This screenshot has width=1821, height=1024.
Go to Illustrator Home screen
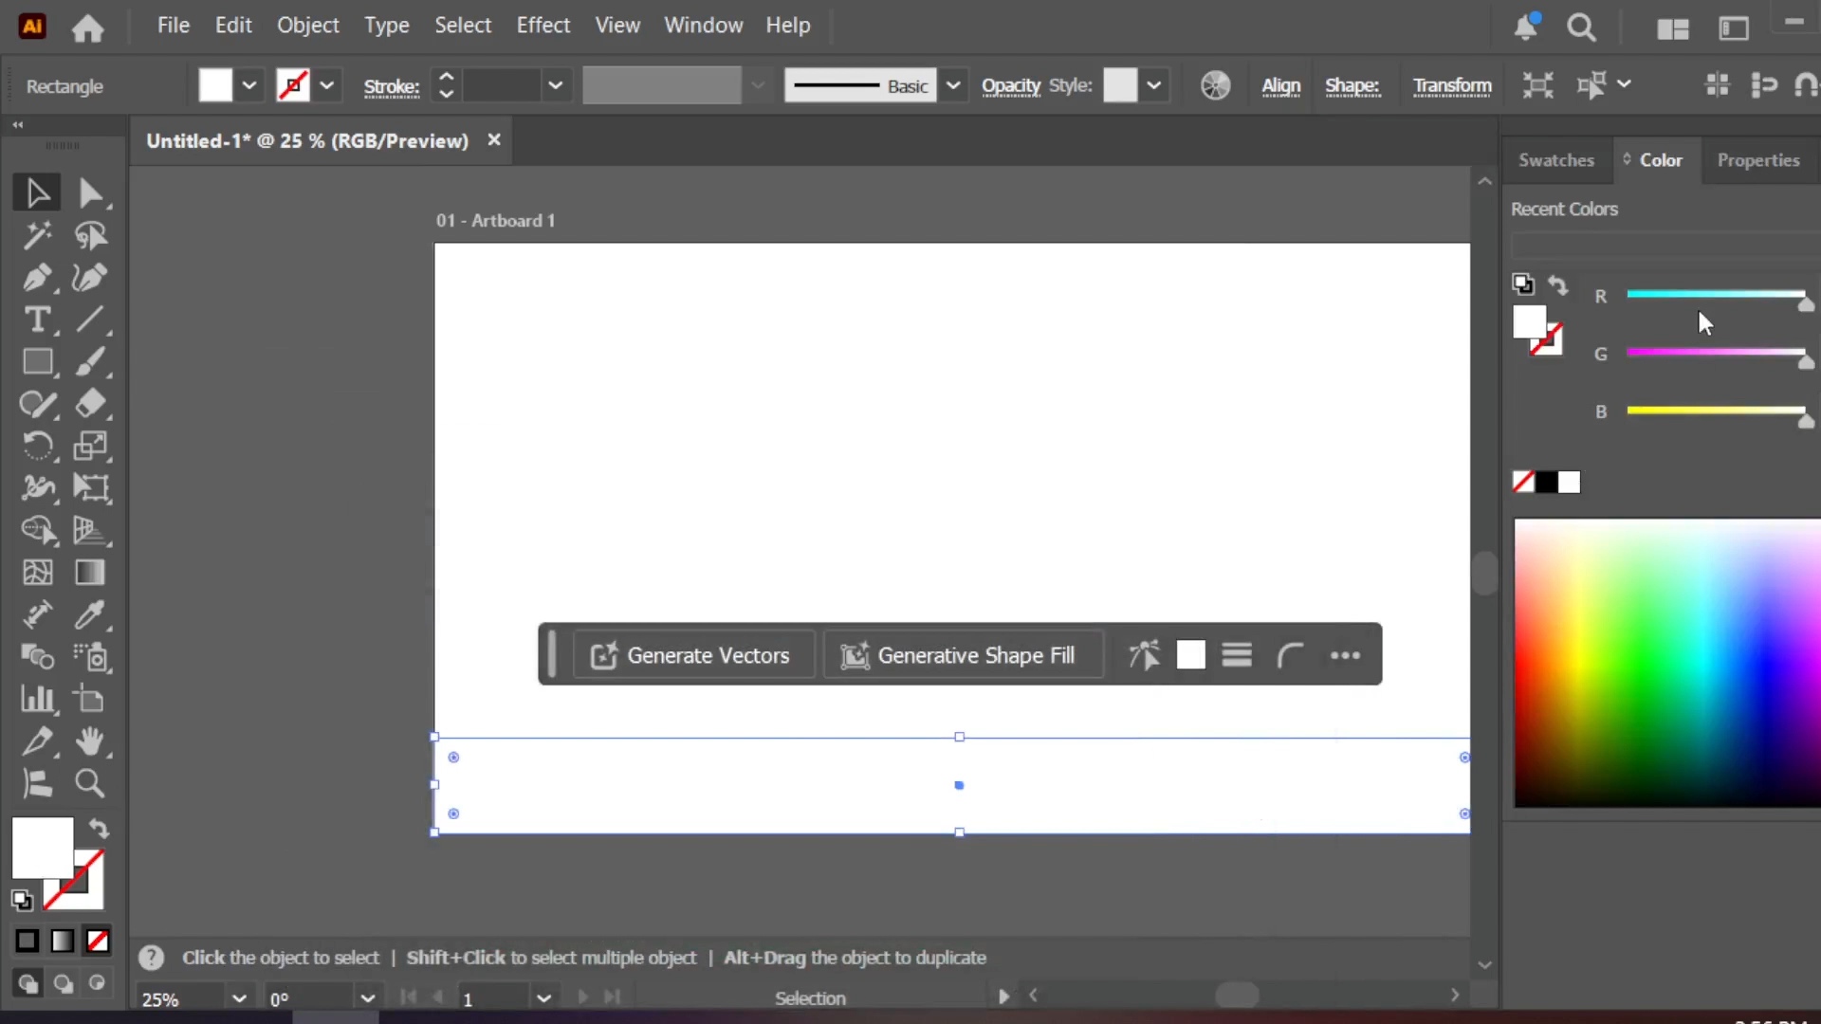click(88, 27)
